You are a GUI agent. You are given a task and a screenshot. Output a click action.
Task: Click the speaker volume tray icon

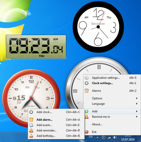click(115, 137)
